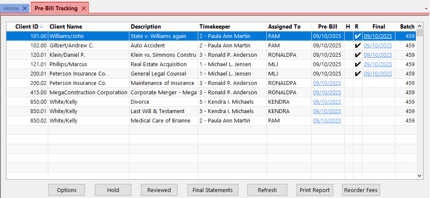This screenshot has height=198, width=430.
Task: Close the Pre-Bill Tracking tab
Action: coord(84,8)
